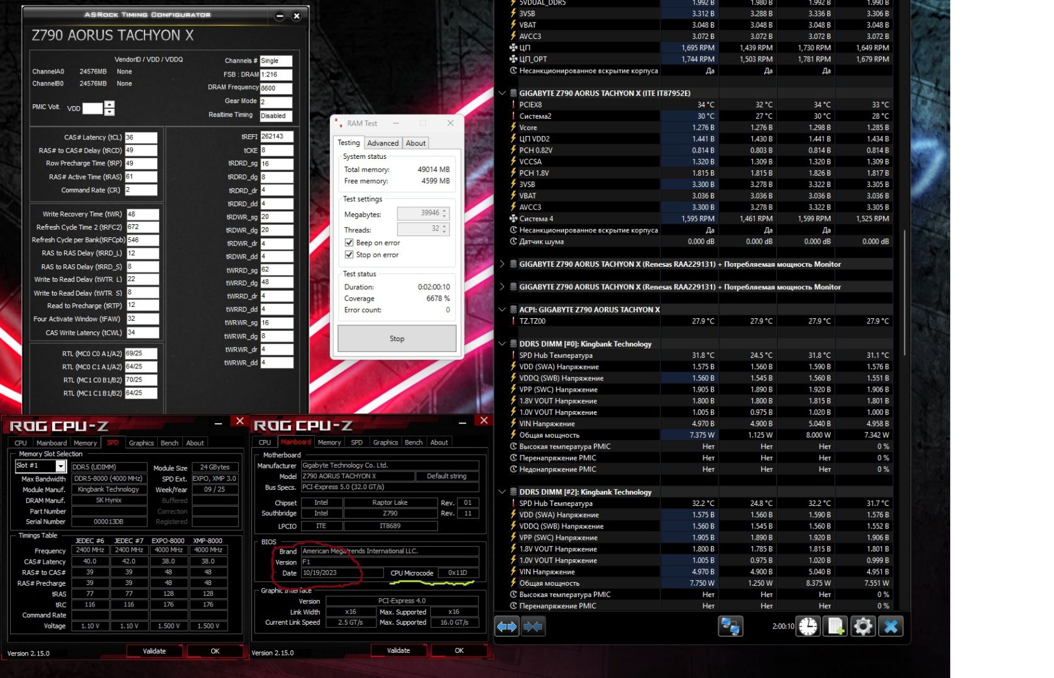Click the blue X icon in HWiNFO toolbar
This screenshot has width=1054, height=678.
coord(891,626)
